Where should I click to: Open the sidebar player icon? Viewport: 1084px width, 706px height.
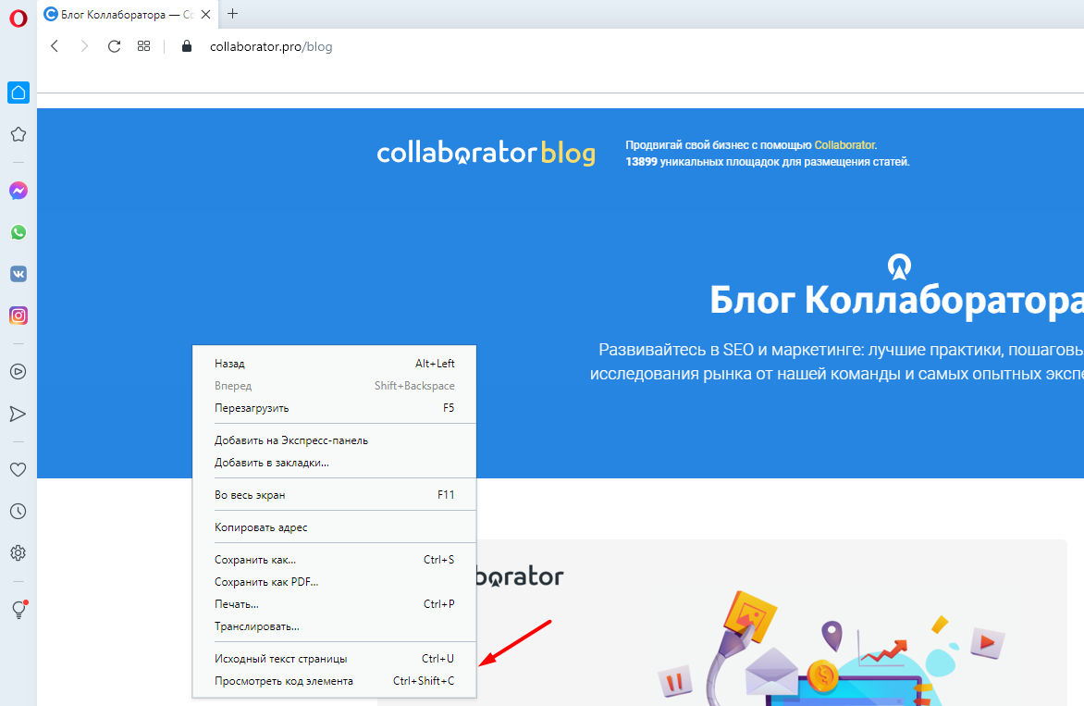click(x=18, y=372)
